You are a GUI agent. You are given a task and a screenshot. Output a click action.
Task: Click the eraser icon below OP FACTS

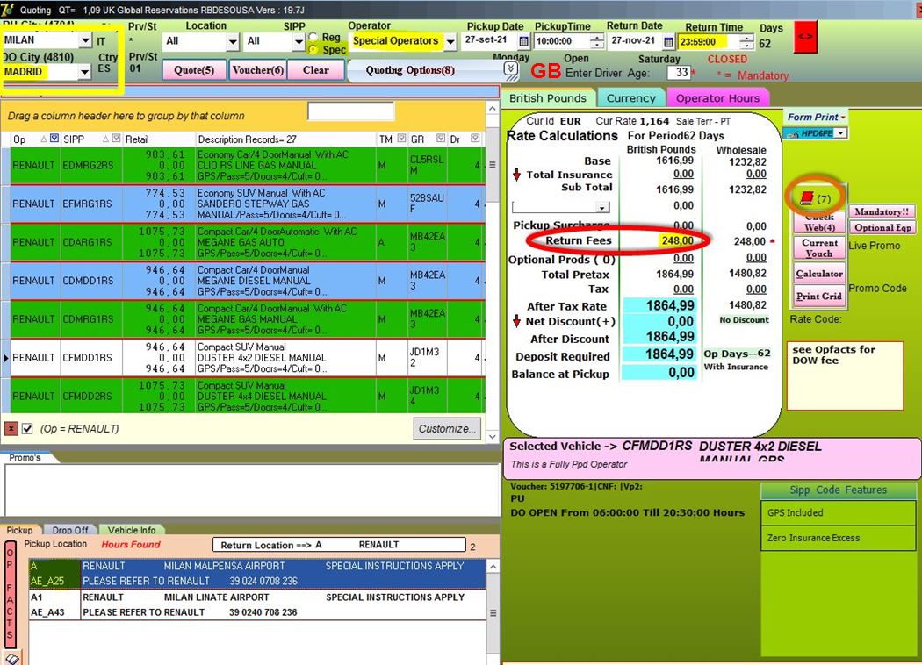click(11, 657)
